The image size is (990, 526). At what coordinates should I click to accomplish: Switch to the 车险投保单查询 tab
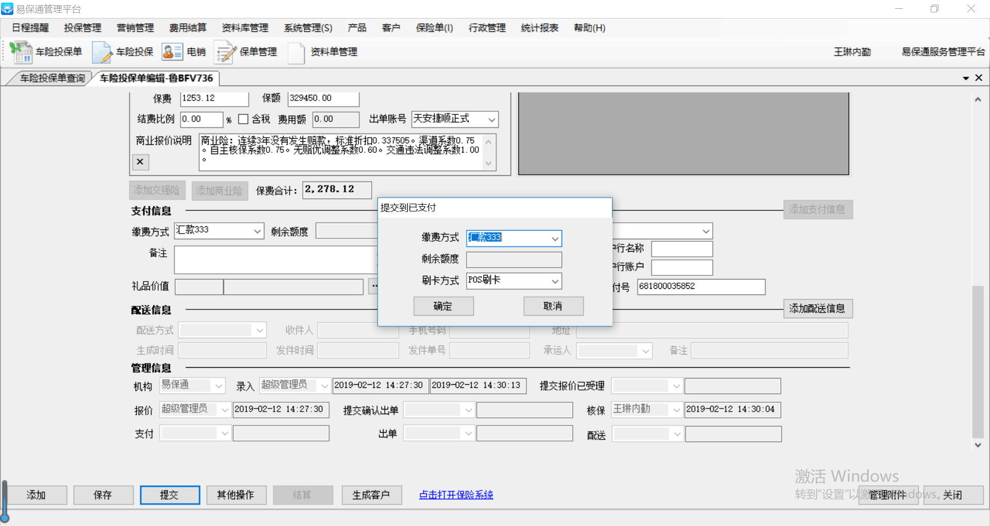tap(52, 78)
